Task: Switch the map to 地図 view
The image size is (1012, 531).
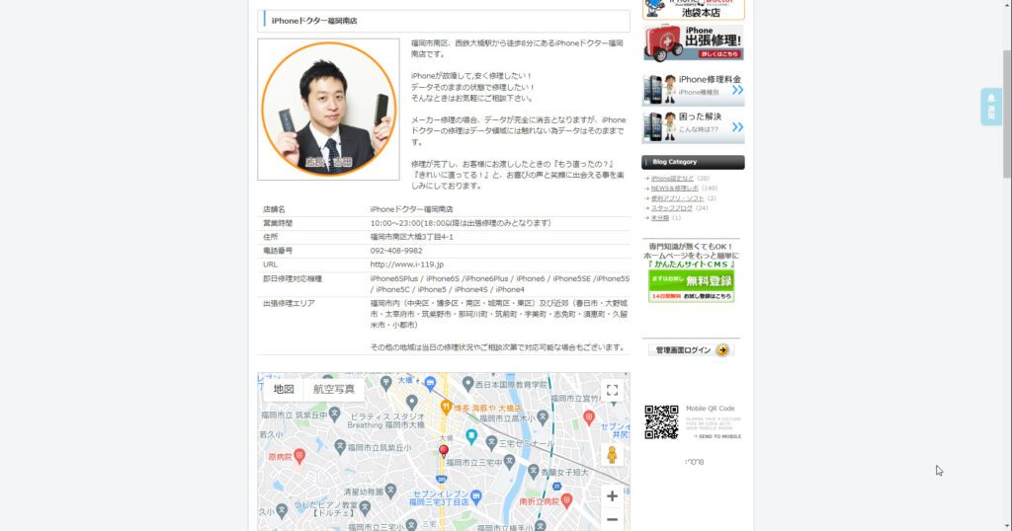Action: (x=284, y=389)
